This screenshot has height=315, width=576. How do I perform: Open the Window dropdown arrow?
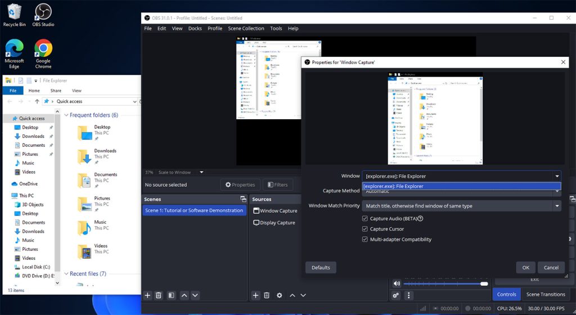click(557, 176)
